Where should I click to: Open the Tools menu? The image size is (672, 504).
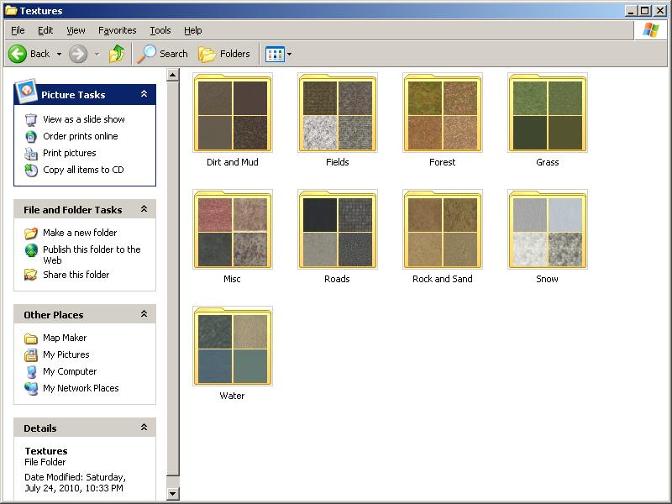pos(160,30)
